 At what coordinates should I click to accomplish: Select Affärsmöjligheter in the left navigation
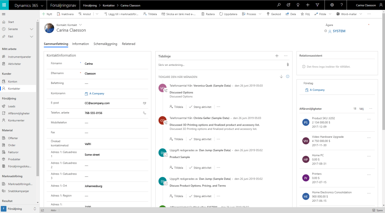(19, 113)
